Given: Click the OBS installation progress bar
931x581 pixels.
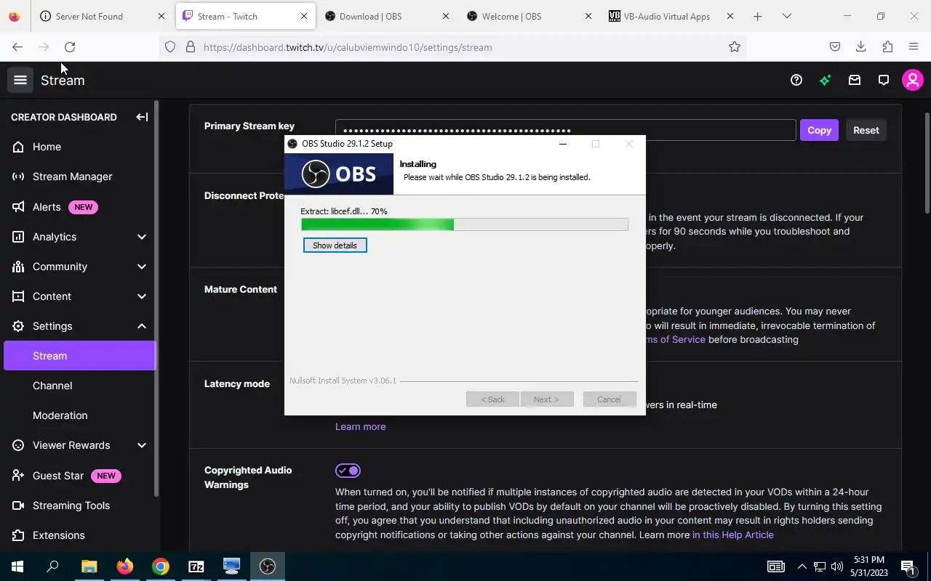Looking at the screenshot, I should point(465,225).
